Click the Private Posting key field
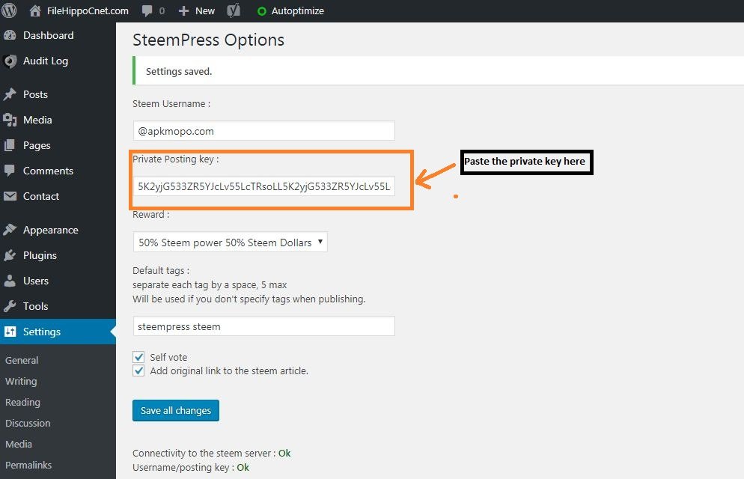Image resolution: width=744 pixels, height=479 pixels. (x=263, y=186)
